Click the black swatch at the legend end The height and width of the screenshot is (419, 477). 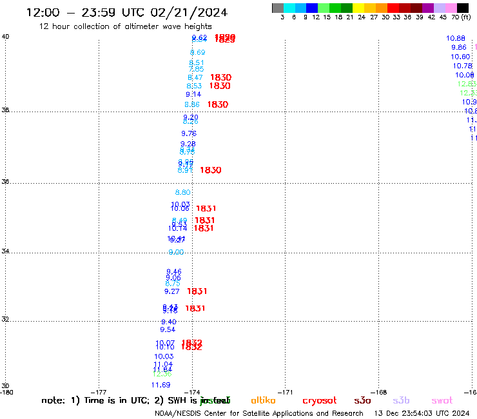point(463,8)
